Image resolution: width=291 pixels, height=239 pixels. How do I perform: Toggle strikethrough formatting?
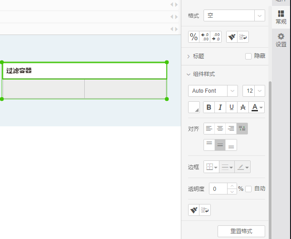pos(243,107)
